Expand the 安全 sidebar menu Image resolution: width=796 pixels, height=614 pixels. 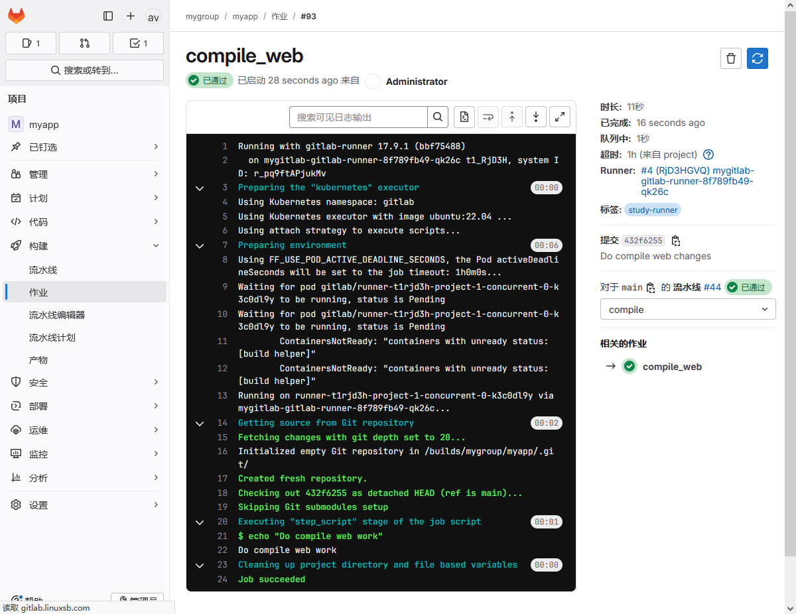84,383
